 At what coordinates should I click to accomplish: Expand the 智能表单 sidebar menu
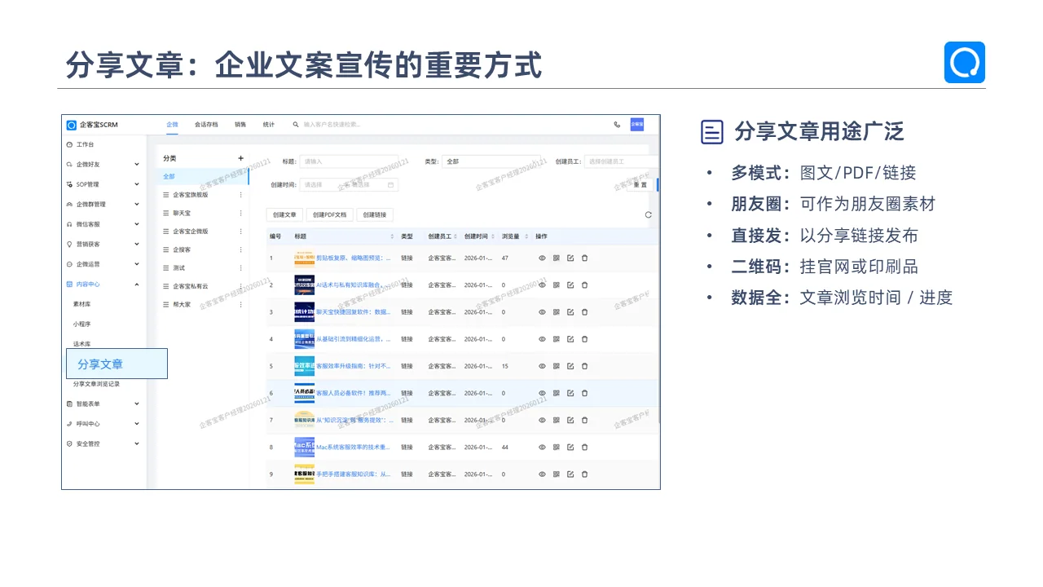[x=103, y=404]
